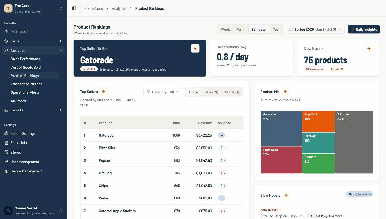Viewport: 386px width, 219px height.
Task: Click the Stores shop icon
Action: (6, 152)
